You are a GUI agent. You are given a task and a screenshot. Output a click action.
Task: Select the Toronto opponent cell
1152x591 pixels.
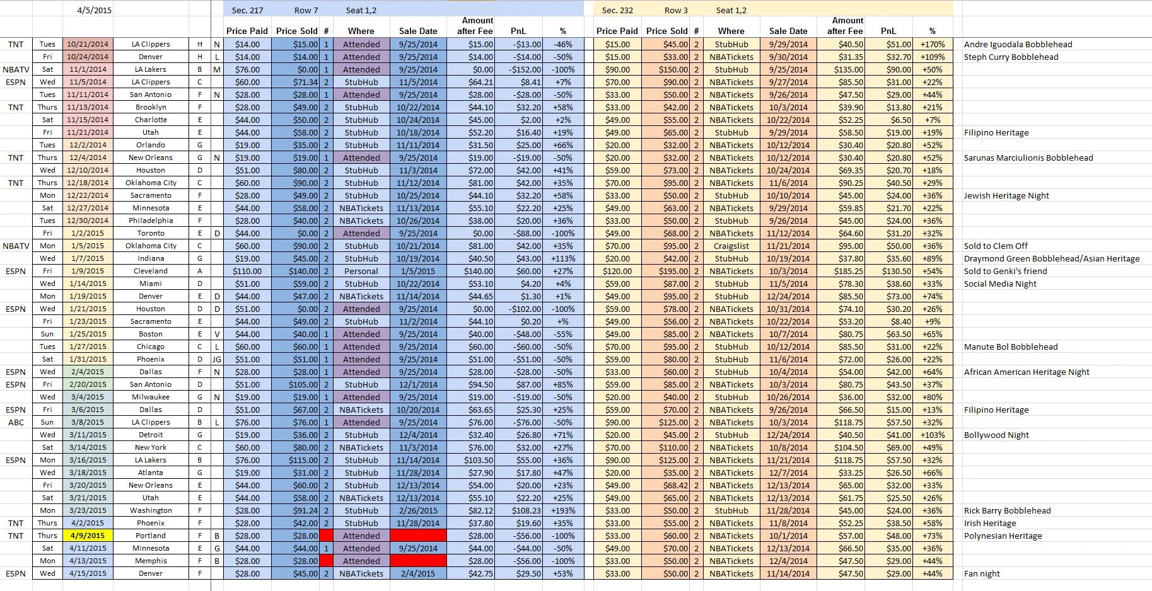tap(151, 233)
